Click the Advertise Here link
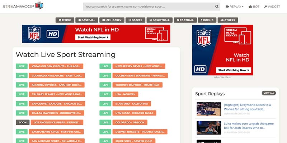The width and height of the screenshot is (287, 143). click(x=222, y=77)
